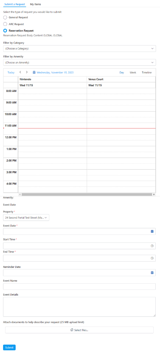Select the Reservation Request radio button
This screenshot has width=160, height=353.
5,31
